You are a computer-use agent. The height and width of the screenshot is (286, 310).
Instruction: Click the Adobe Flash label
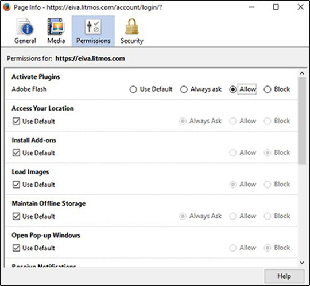coord(29,89)
